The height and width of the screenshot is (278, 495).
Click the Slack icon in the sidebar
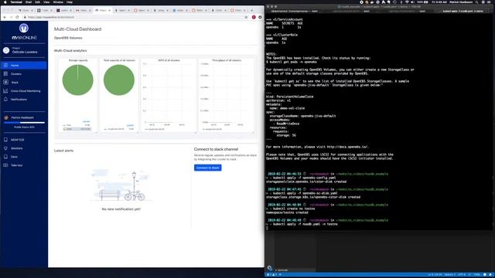5,83
